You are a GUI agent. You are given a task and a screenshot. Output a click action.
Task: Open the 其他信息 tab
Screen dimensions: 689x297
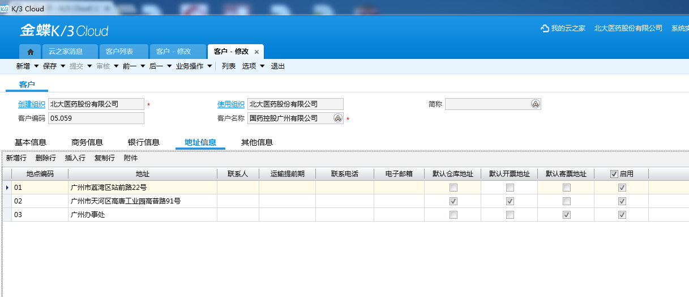257,142
